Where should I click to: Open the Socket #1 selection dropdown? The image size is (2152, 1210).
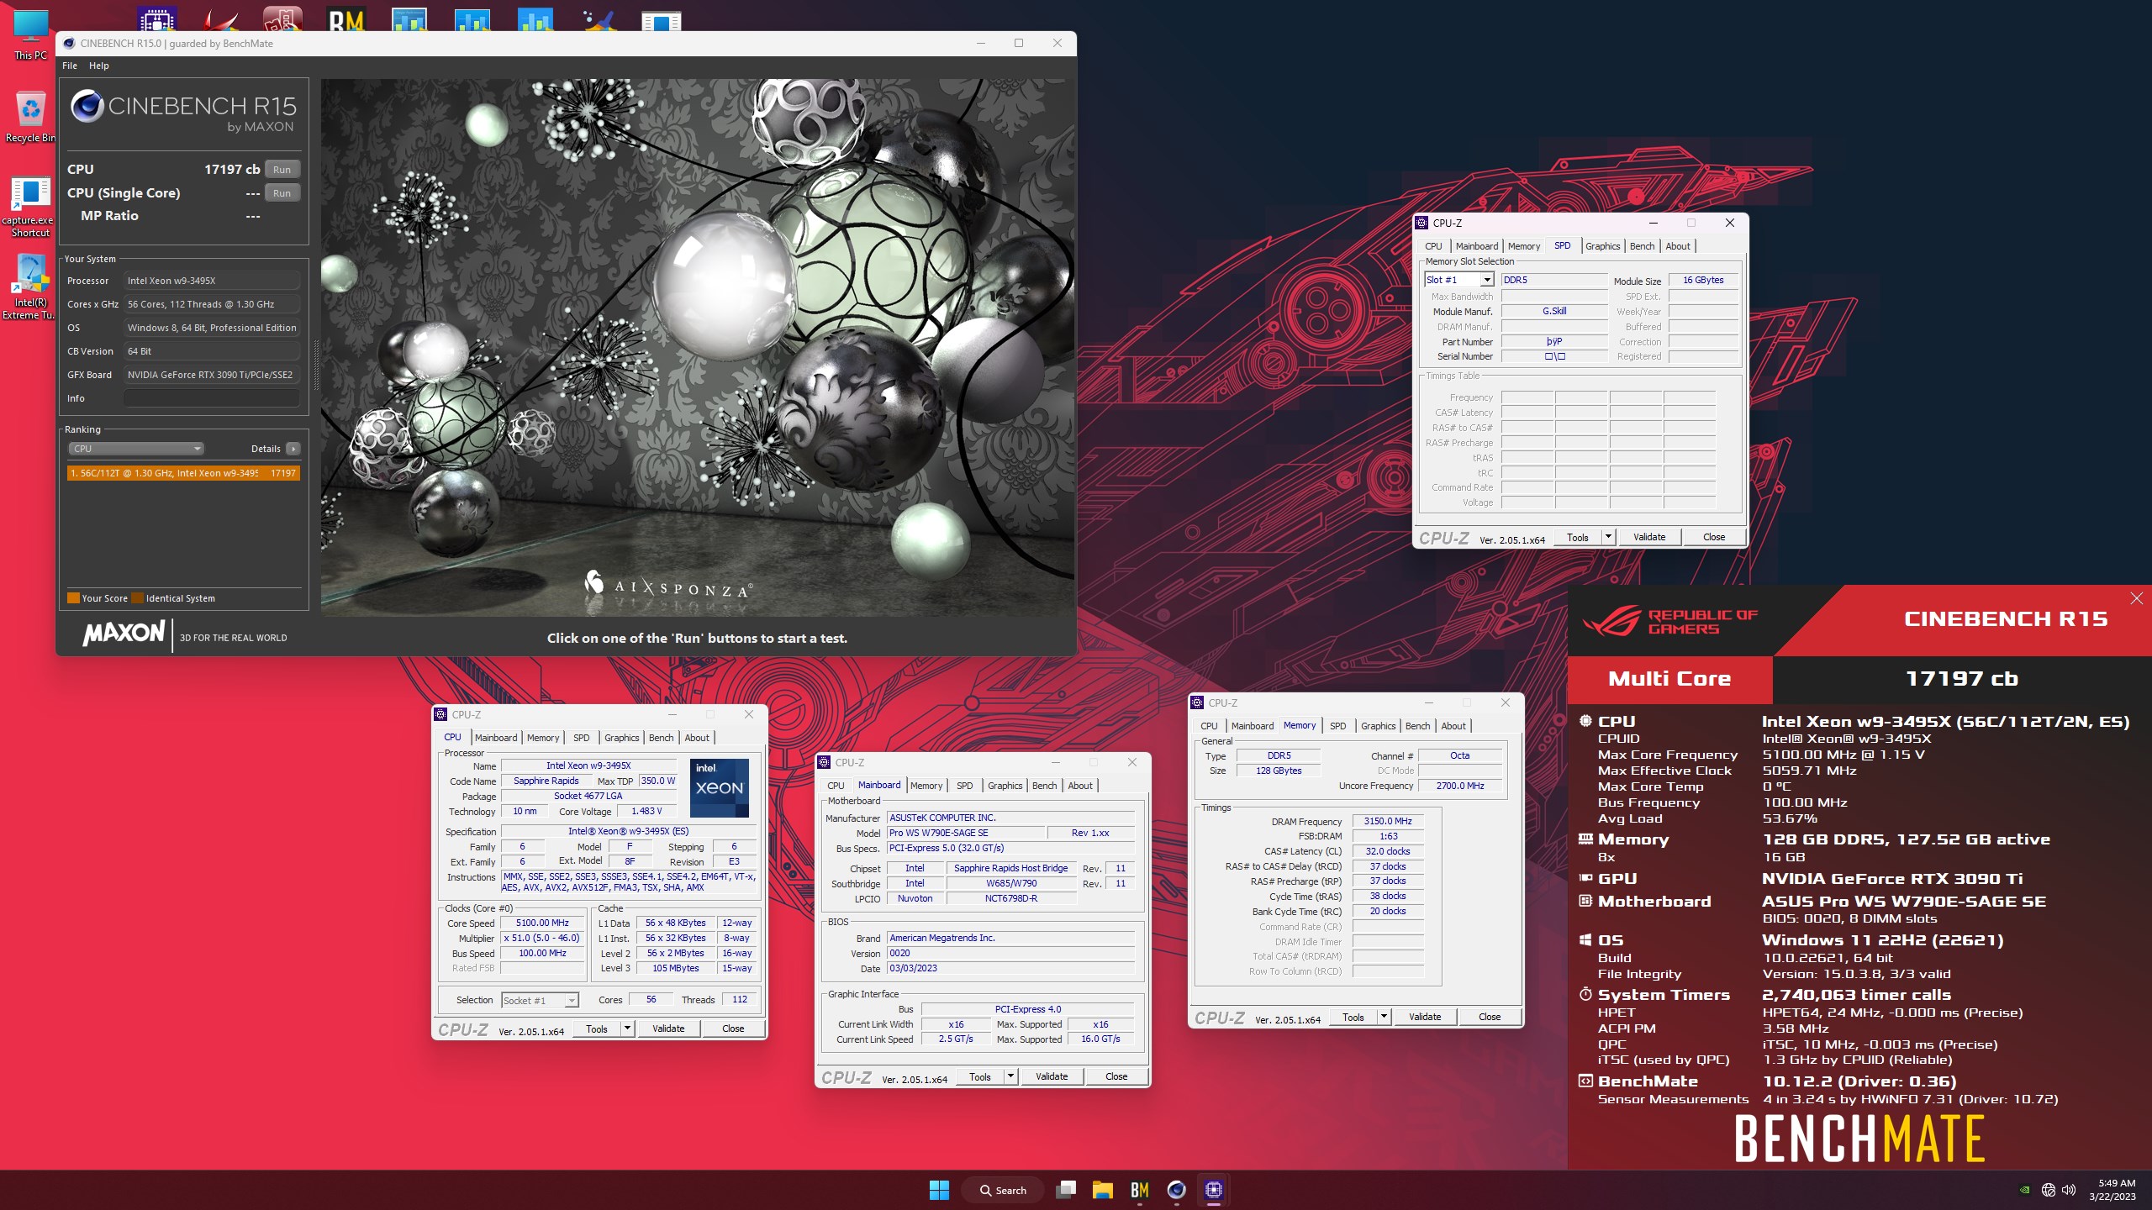click(x=572, y=1000)
